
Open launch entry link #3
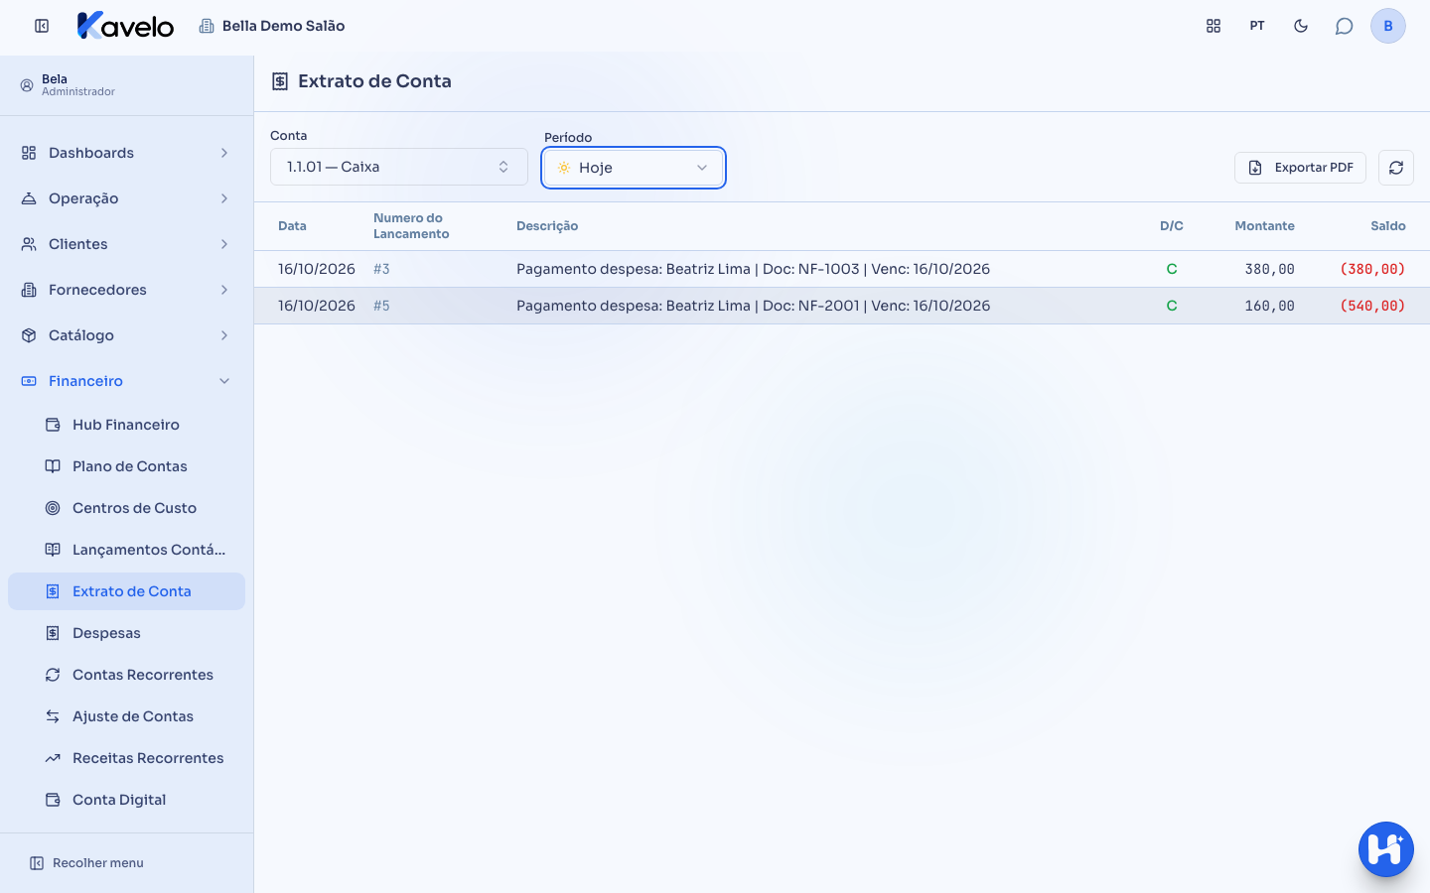pos(381,269)
